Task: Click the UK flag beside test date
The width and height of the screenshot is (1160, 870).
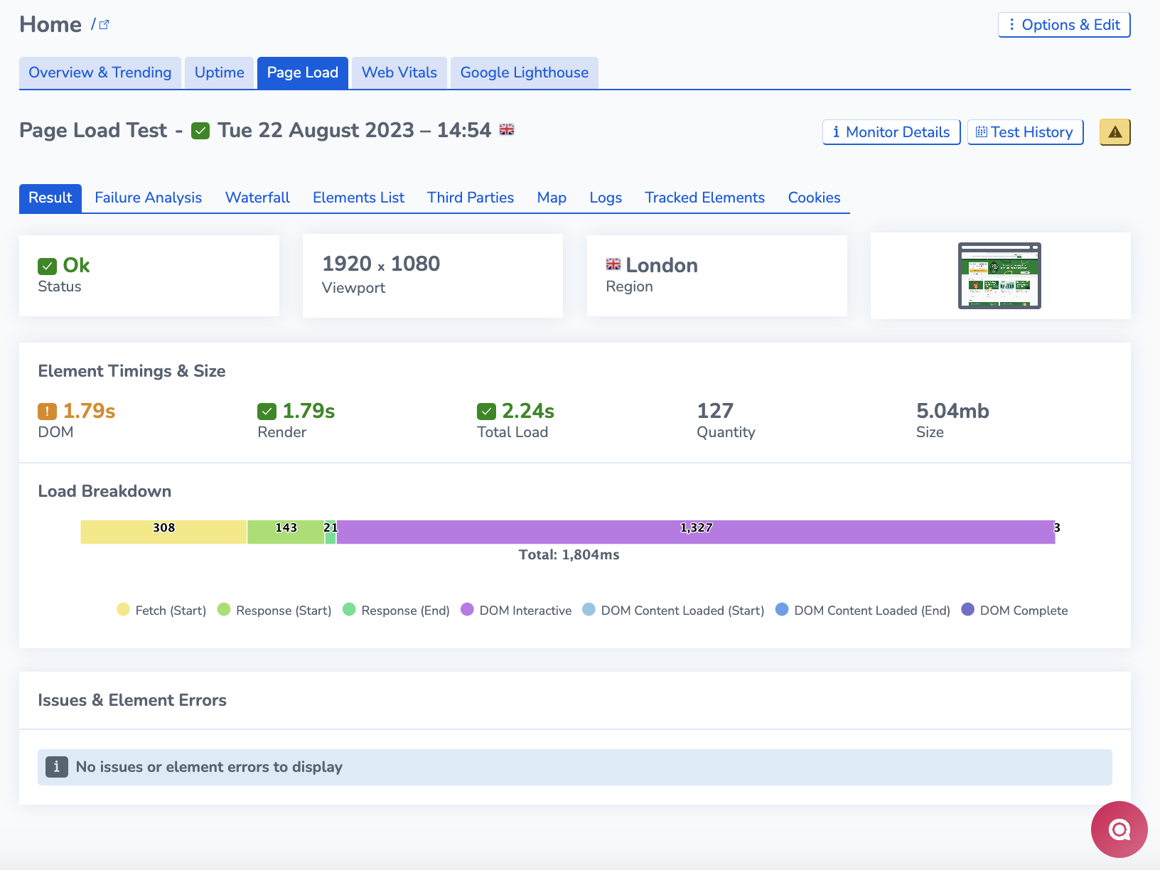Action: point(507,129)
